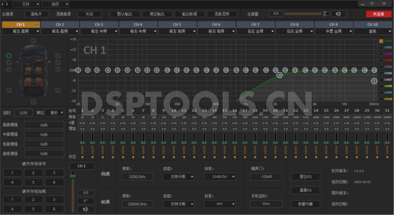
Task: Click the master volume slider
Action: (305, 14)
